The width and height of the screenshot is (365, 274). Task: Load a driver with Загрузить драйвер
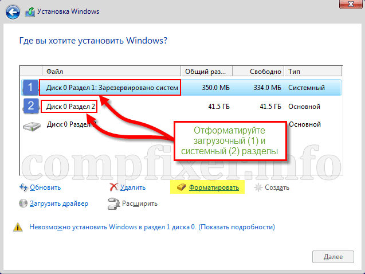pos(59,203)
